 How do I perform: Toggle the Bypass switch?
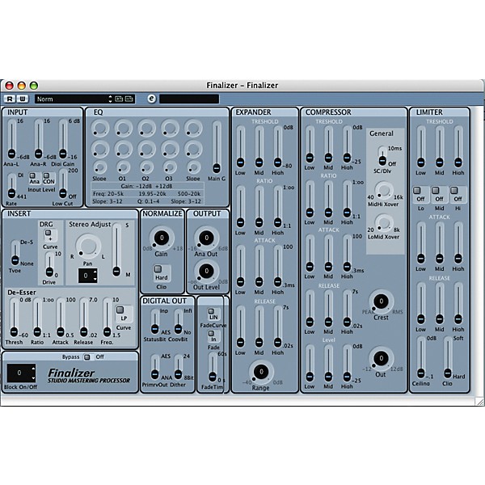87,357
